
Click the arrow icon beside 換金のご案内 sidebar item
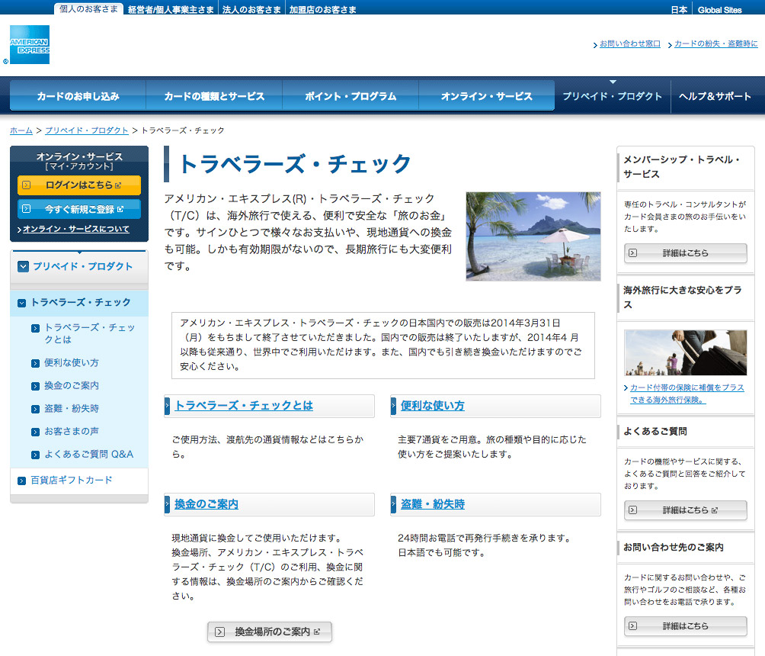coord(35,386)
